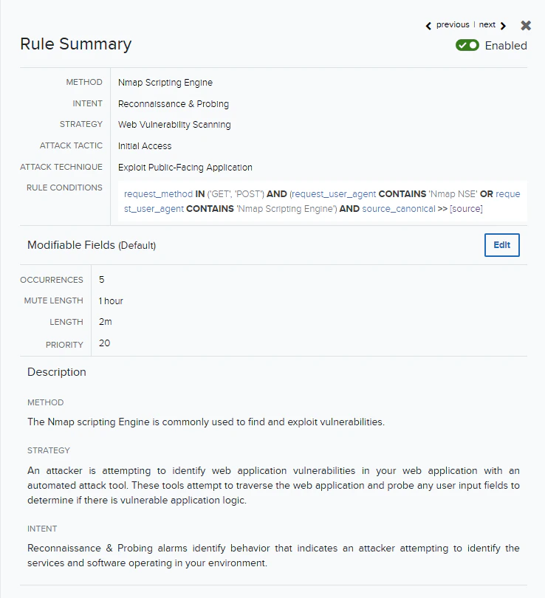The width and height of the screenshot is (545, 598).
Task: Click the 'Nmap Scripting Engine' method value
Action: pyautogui.click(x=165, y=83)
